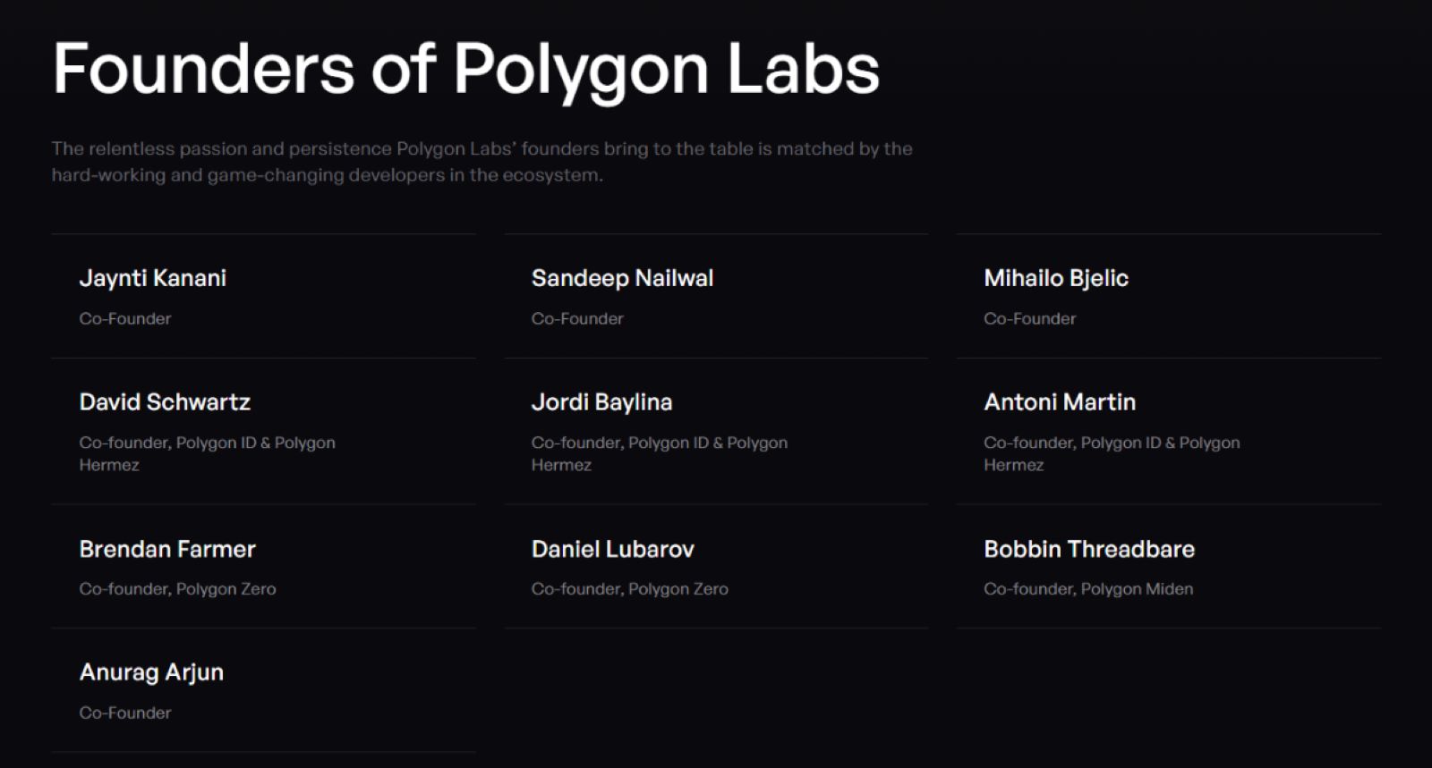Click 'Co-Founder' under Mihailo Bjelic

pos(1030,318)
